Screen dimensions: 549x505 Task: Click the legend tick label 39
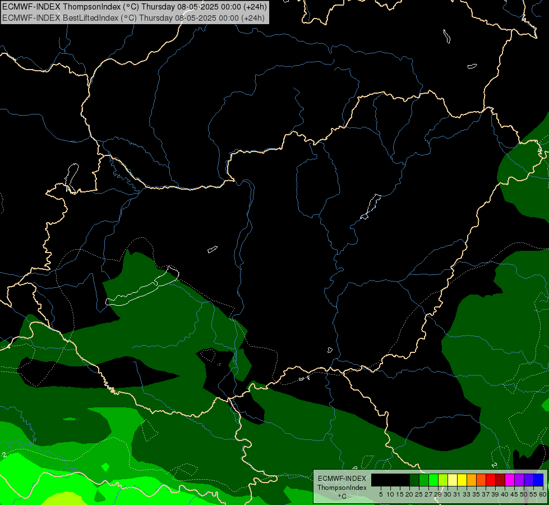[495, 494]
